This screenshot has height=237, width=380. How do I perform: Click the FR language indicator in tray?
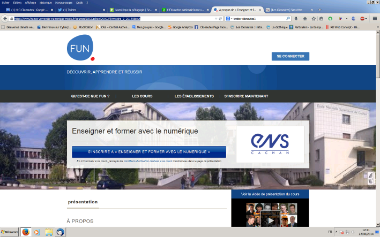pos(330,232)
